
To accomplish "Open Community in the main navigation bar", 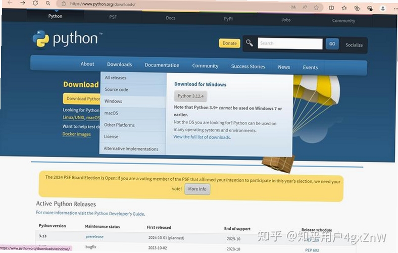I will click(205, 66).
